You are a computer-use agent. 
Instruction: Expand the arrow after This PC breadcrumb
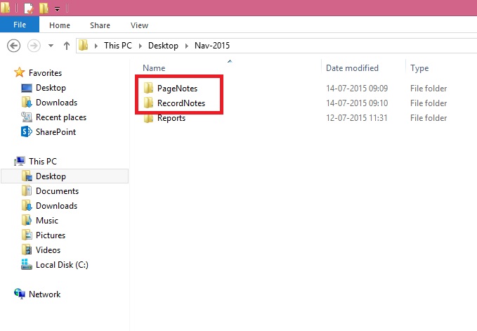pos(141,46)
